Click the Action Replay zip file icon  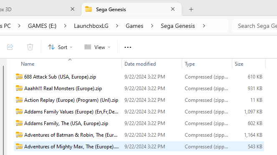coord(19,100)
